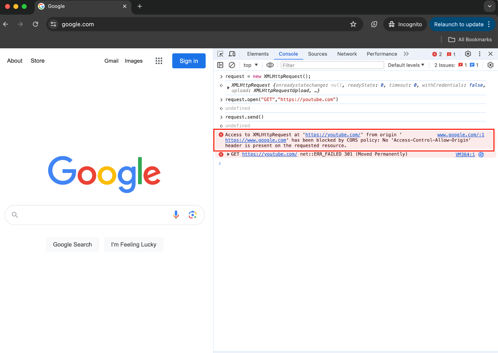Toggle the device toolbar
The height and width of the screenshot is (353, 498).
[232, 53]
